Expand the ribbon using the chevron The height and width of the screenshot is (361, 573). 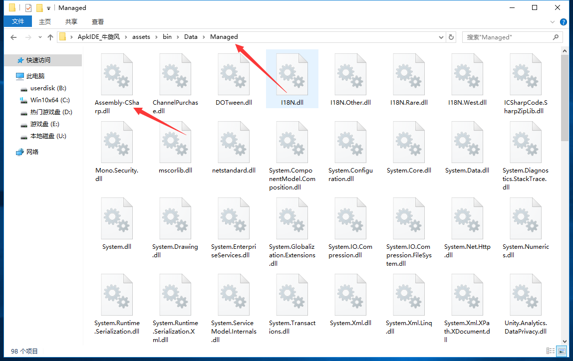pos(553,22)
